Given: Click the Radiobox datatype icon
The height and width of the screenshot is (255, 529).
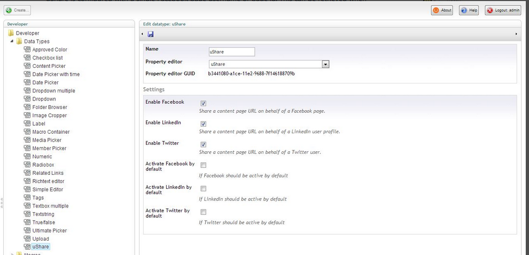Looking at the screenshot, I should (27, 165).
